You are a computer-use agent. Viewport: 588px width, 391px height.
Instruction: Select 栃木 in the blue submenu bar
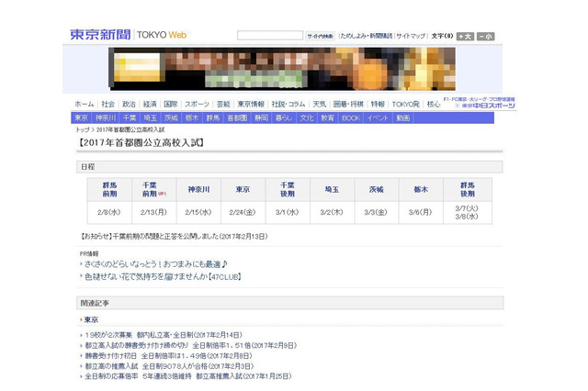[192, 118]
